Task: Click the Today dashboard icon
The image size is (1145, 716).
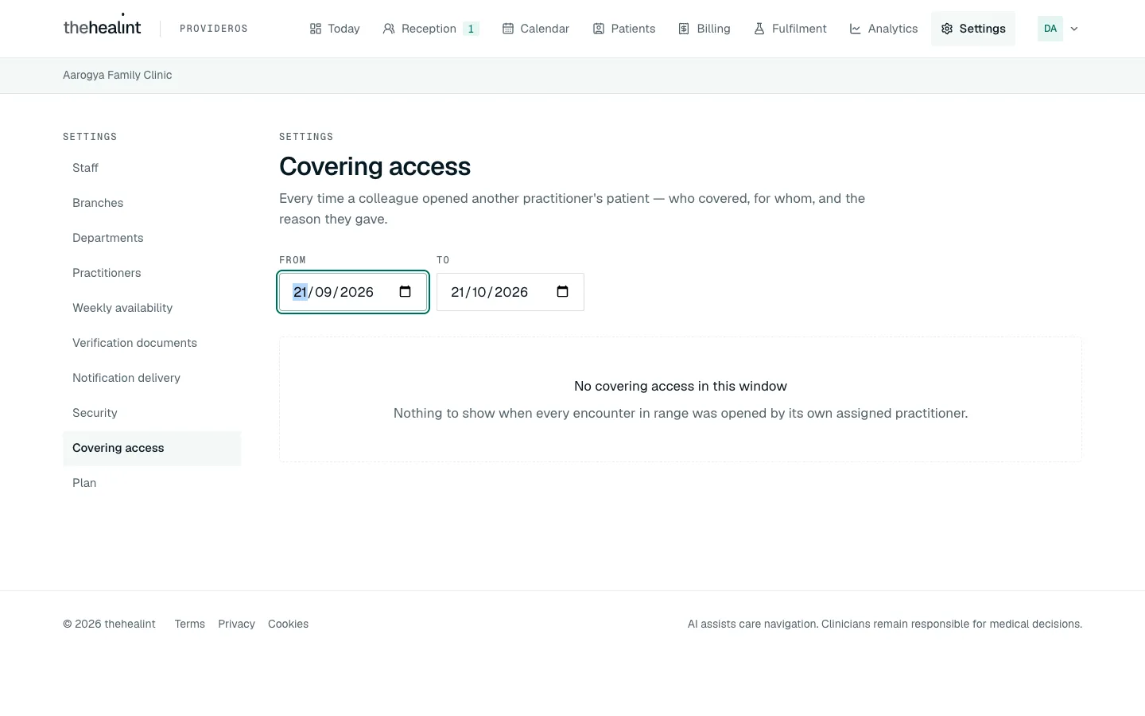Action: click(316, 29)
